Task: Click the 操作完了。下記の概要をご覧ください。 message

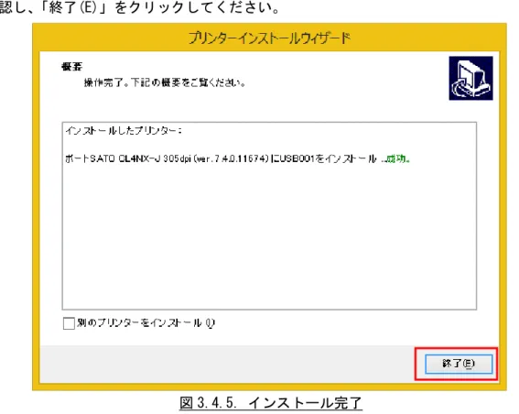Action: pyautogui.click(x=165, y=82)
